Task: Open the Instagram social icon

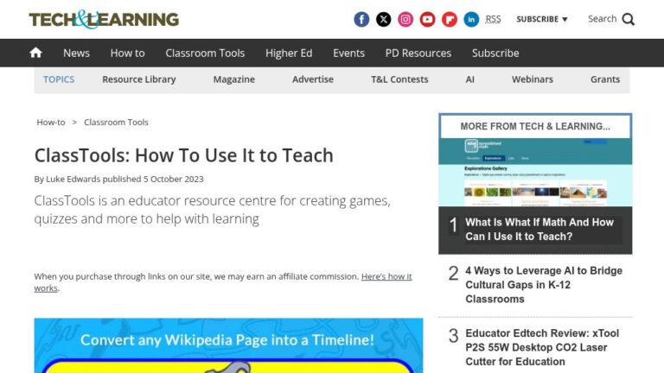Action: pyautogui.click(x=405, y=19)
